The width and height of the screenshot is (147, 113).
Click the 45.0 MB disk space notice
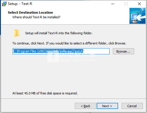click(x=45, y=93)
